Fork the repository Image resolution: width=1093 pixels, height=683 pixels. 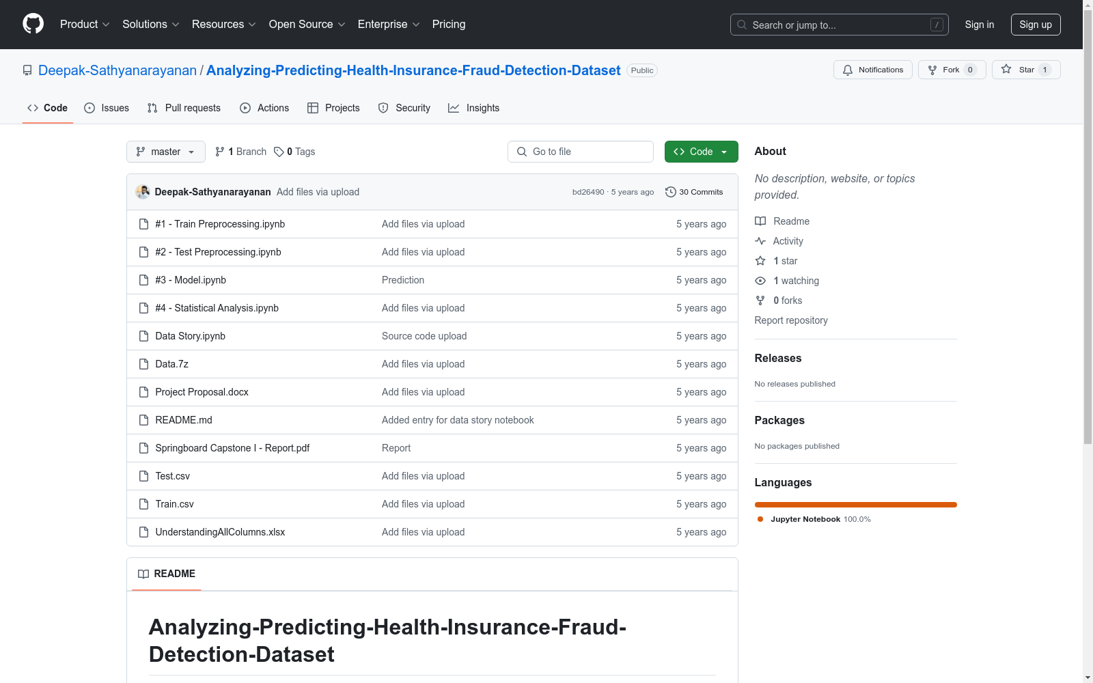(951, 69)
